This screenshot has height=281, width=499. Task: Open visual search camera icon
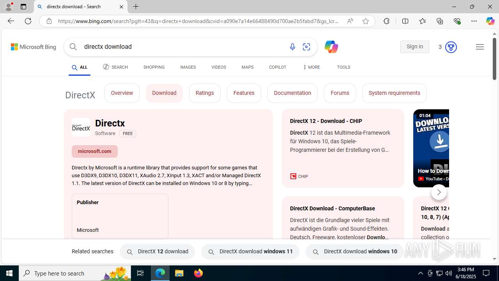(306, 47)
